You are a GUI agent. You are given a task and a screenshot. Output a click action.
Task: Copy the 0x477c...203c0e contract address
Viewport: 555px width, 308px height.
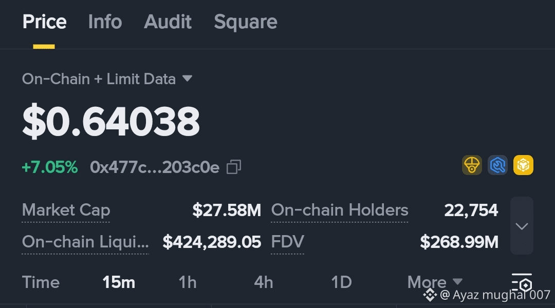pos(234,167)
